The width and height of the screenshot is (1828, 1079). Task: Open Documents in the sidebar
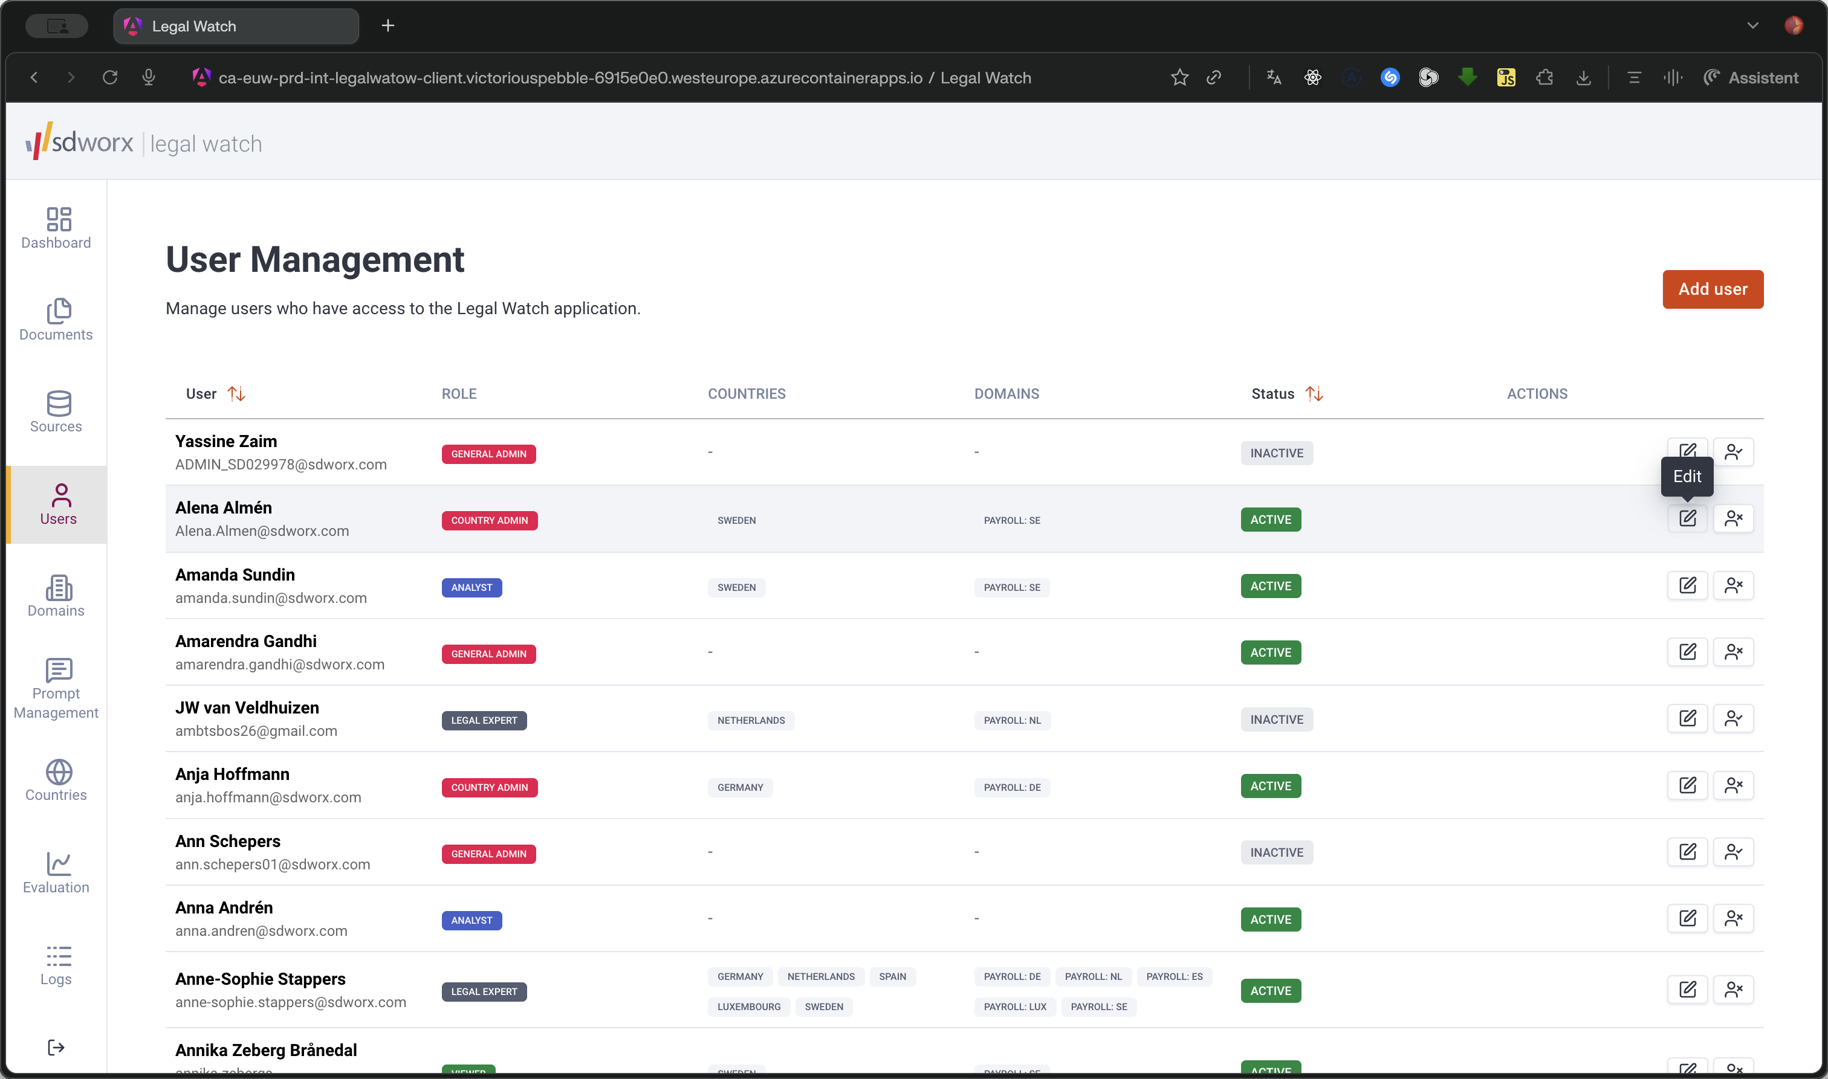point(56,320)
